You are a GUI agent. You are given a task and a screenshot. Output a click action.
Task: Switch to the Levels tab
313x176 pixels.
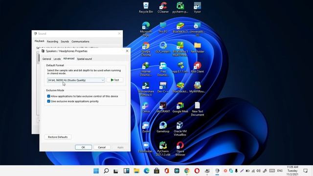pos(57,59)
